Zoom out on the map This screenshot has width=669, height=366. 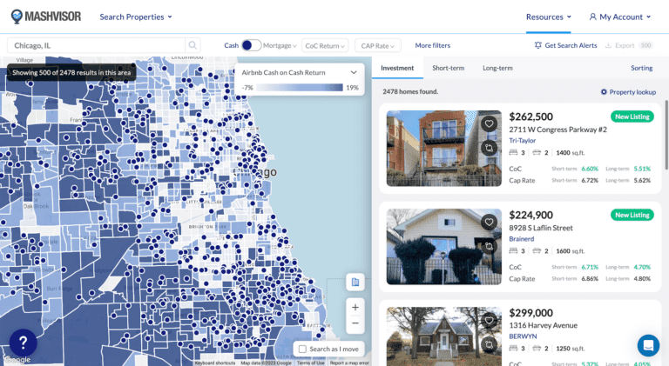click(355, 323)
